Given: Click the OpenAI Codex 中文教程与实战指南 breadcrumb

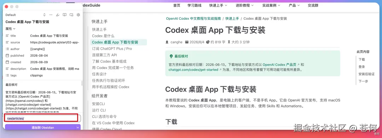Looking at the screenshot, I should (193, 18).
